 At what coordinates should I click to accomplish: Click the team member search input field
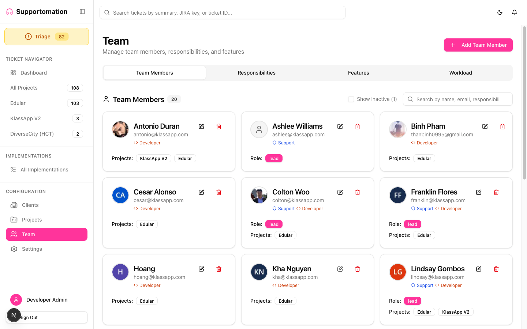457,99
